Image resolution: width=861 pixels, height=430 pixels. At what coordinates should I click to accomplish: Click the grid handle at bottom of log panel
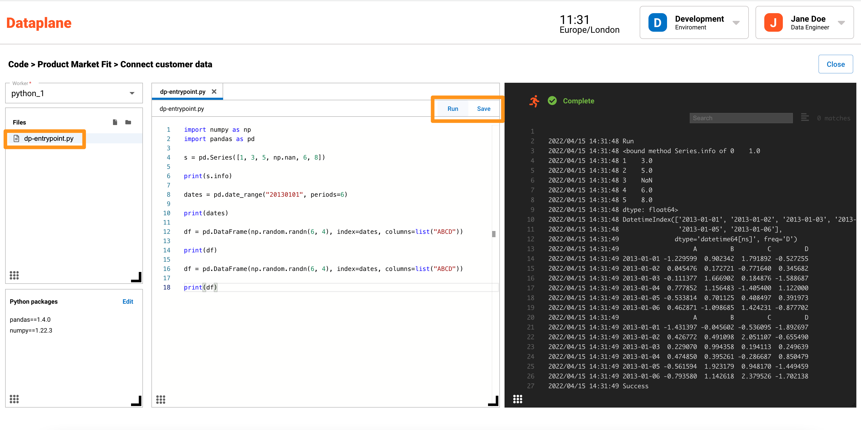click(518, 399)
